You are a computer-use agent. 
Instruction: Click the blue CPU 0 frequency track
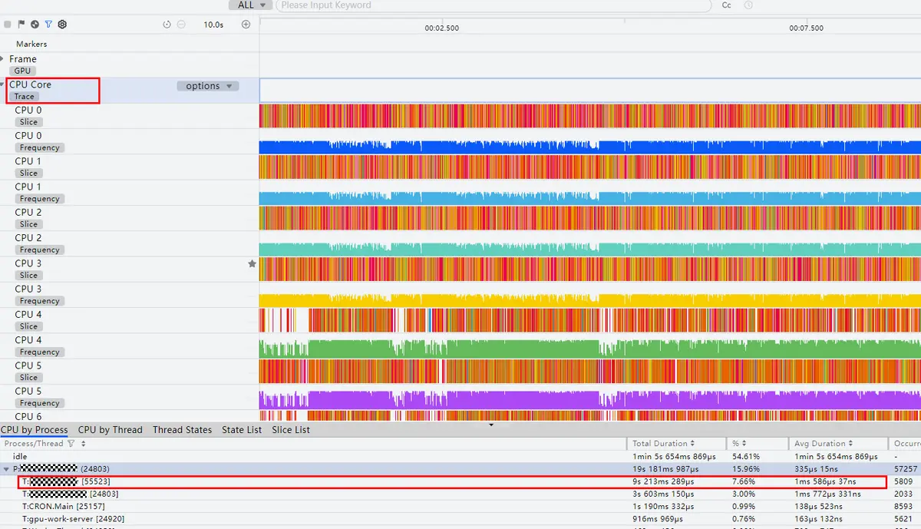[x=590, y=146]
